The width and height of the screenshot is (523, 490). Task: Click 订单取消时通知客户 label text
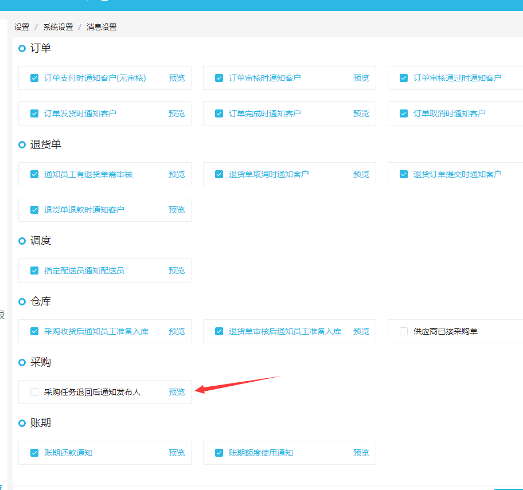[449, 113]
